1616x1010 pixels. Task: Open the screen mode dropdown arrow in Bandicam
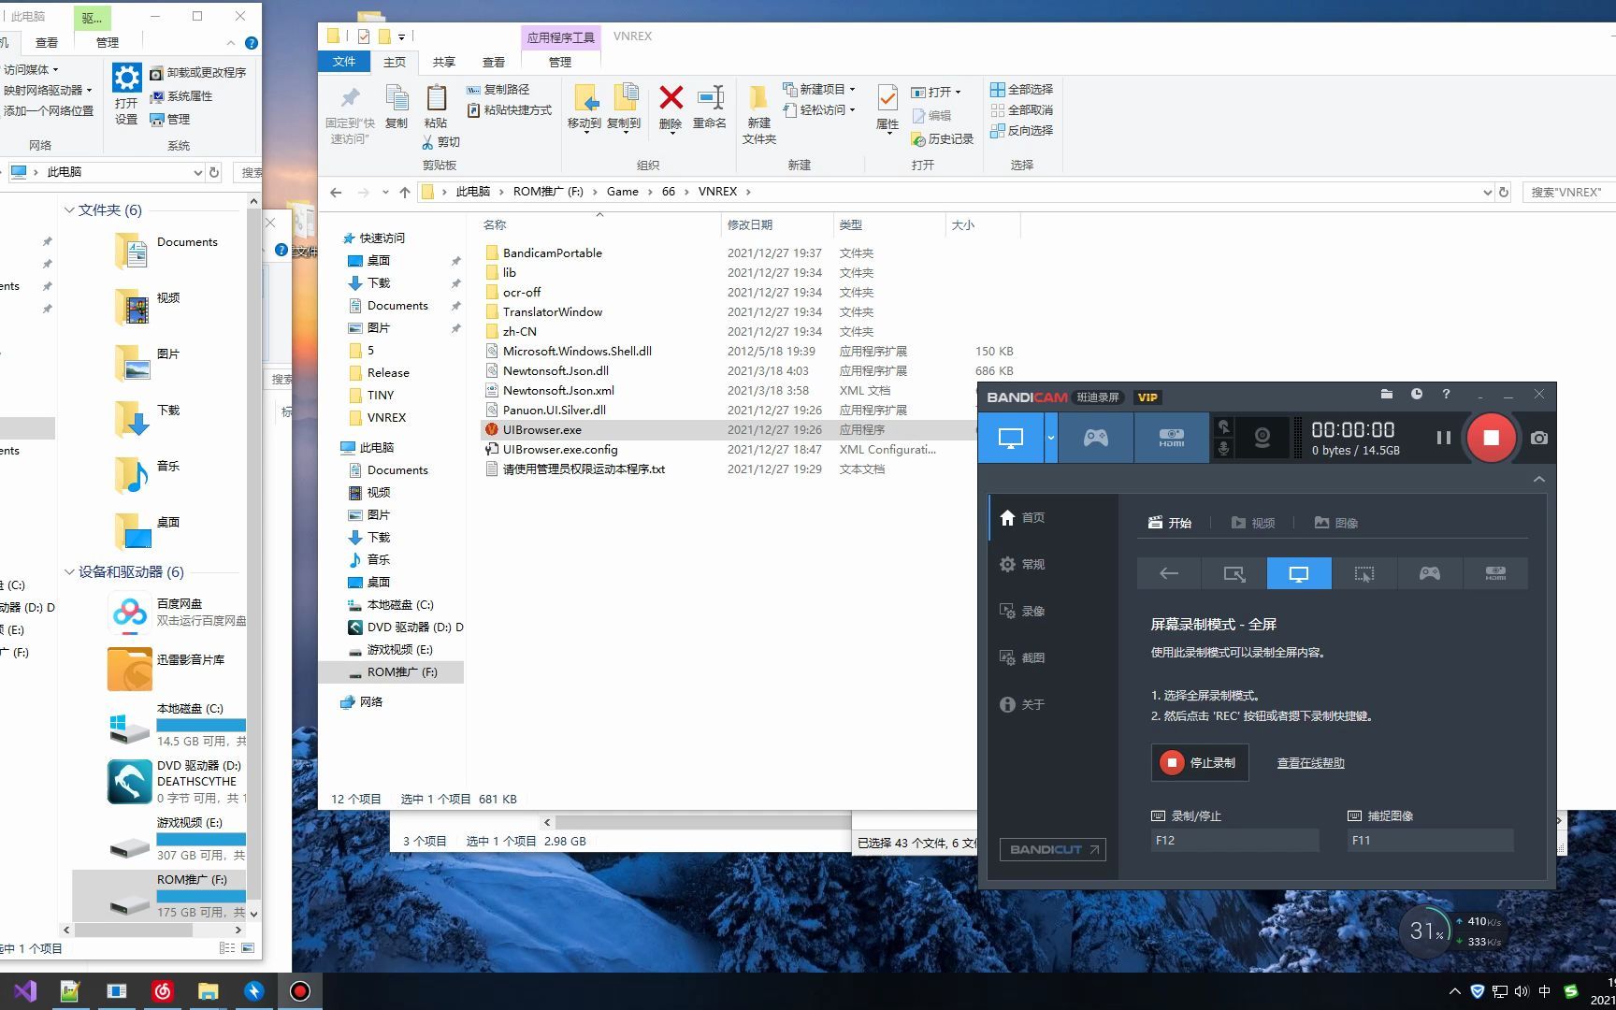pyautogui.click(x=1051, y=438)
